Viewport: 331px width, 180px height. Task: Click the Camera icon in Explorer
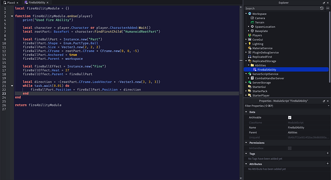coord(252,18)
